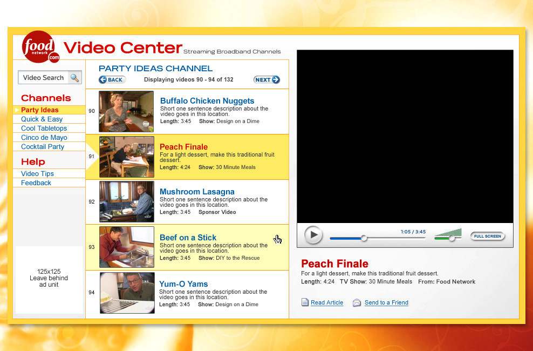533x351 pixels.
Task: Click 'Displaying videos 90 - 94 of 132' text
Action: pos(189,79)
